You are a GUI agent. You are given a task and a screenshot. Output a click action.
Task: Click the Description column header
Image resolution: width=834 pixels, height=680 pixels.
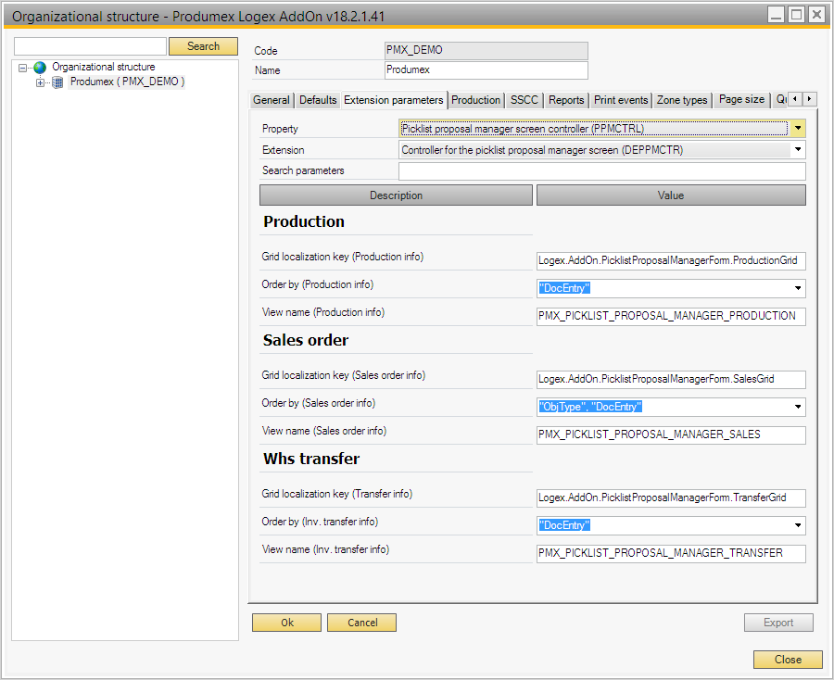(396, 195)
